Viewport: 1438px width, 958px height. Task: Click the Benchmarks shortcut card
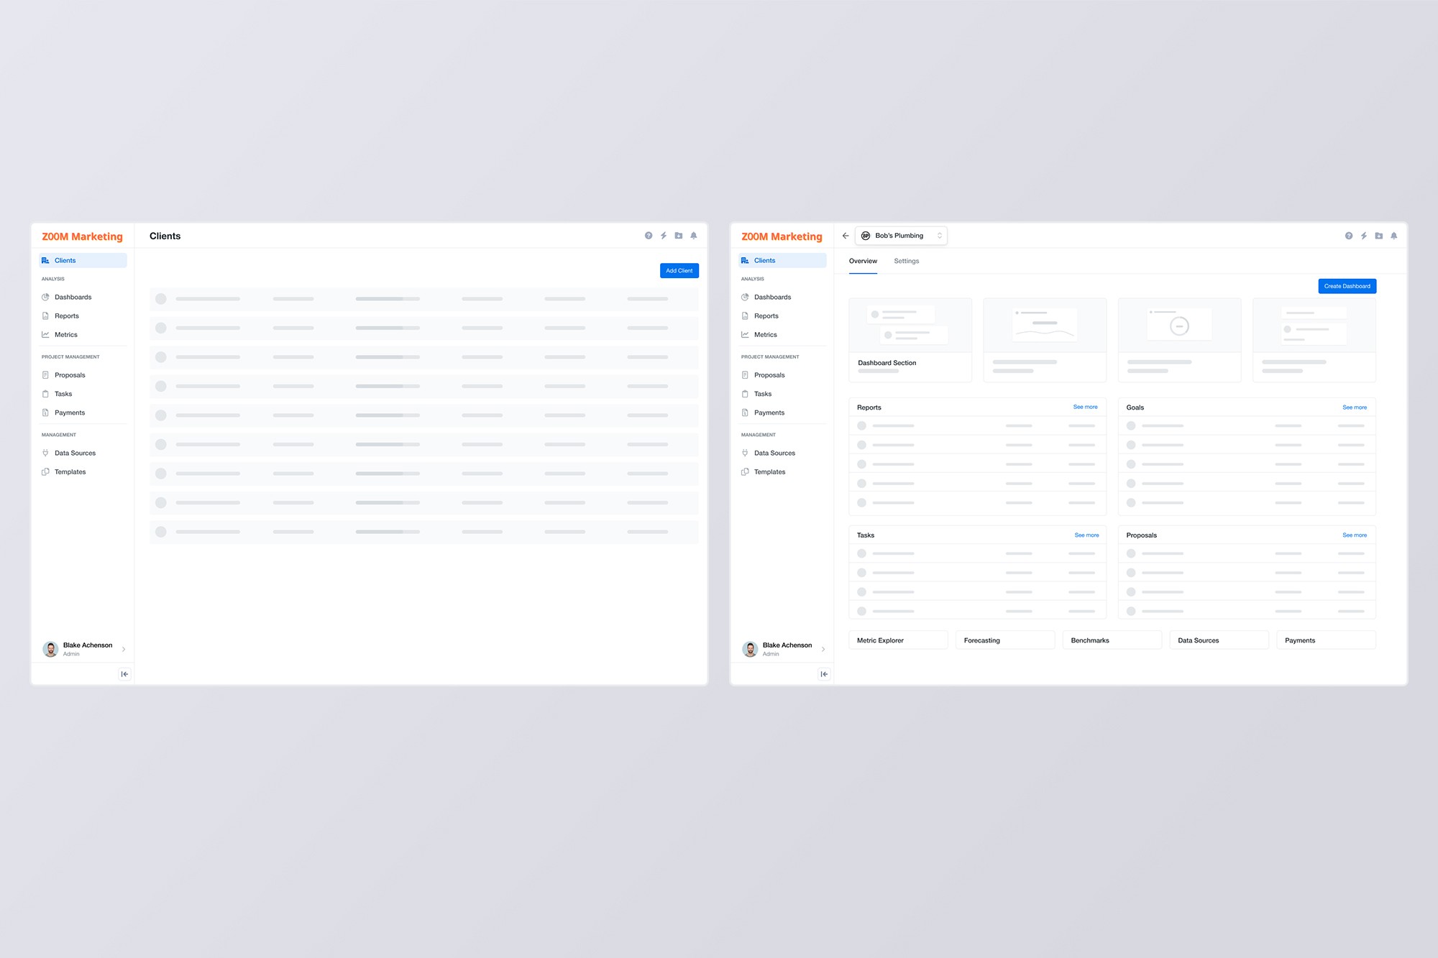pyautogui.click(x=1112, y=640)
